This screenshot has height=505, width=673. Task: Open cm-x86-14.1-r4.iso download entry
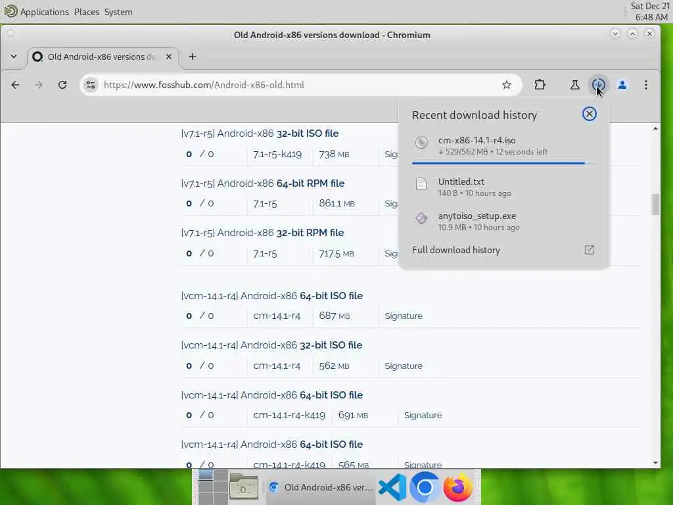coord(503,146)
